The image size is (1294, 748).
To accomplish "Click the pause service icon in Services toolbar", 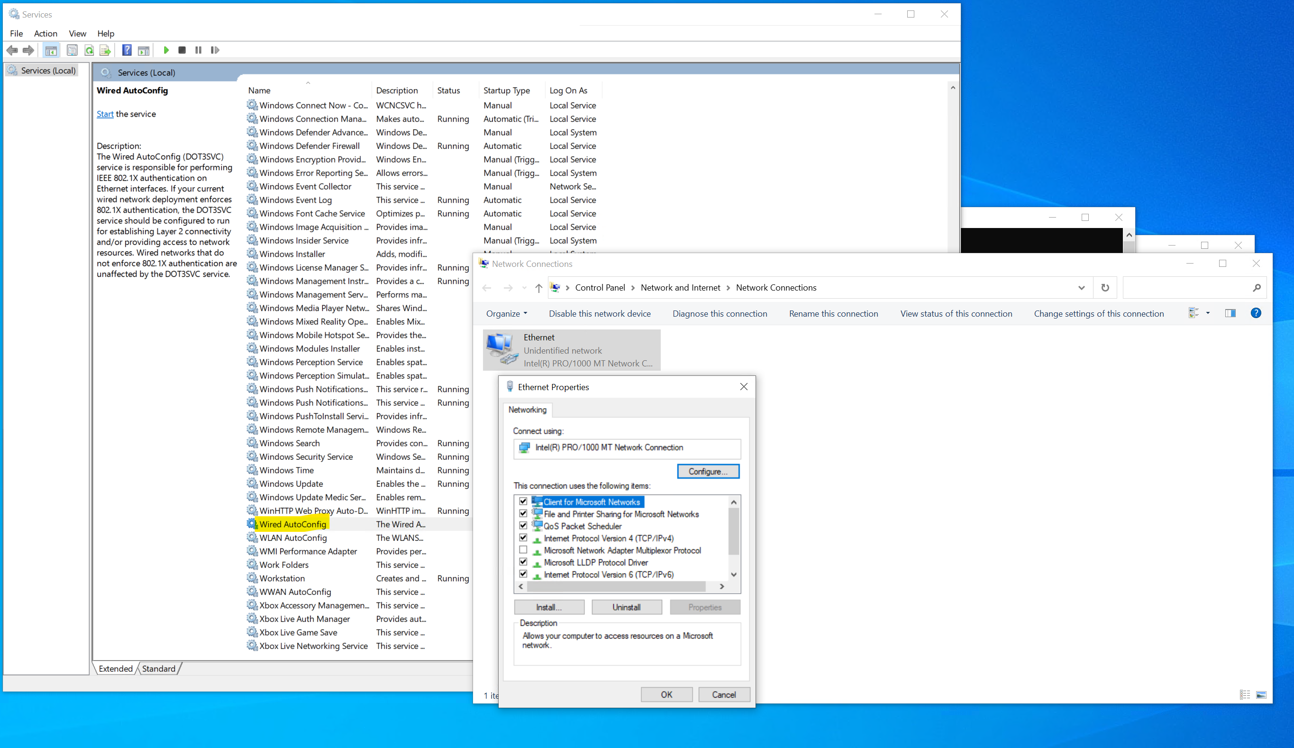I will click(x=199, y=50).
